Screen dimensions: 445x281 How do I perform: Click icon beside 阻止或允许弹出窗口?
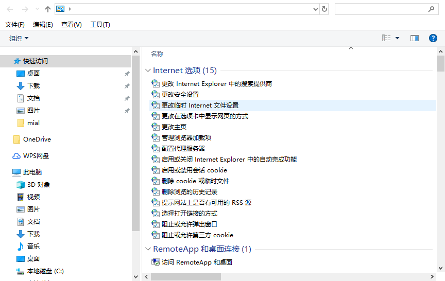click(156, 224)
